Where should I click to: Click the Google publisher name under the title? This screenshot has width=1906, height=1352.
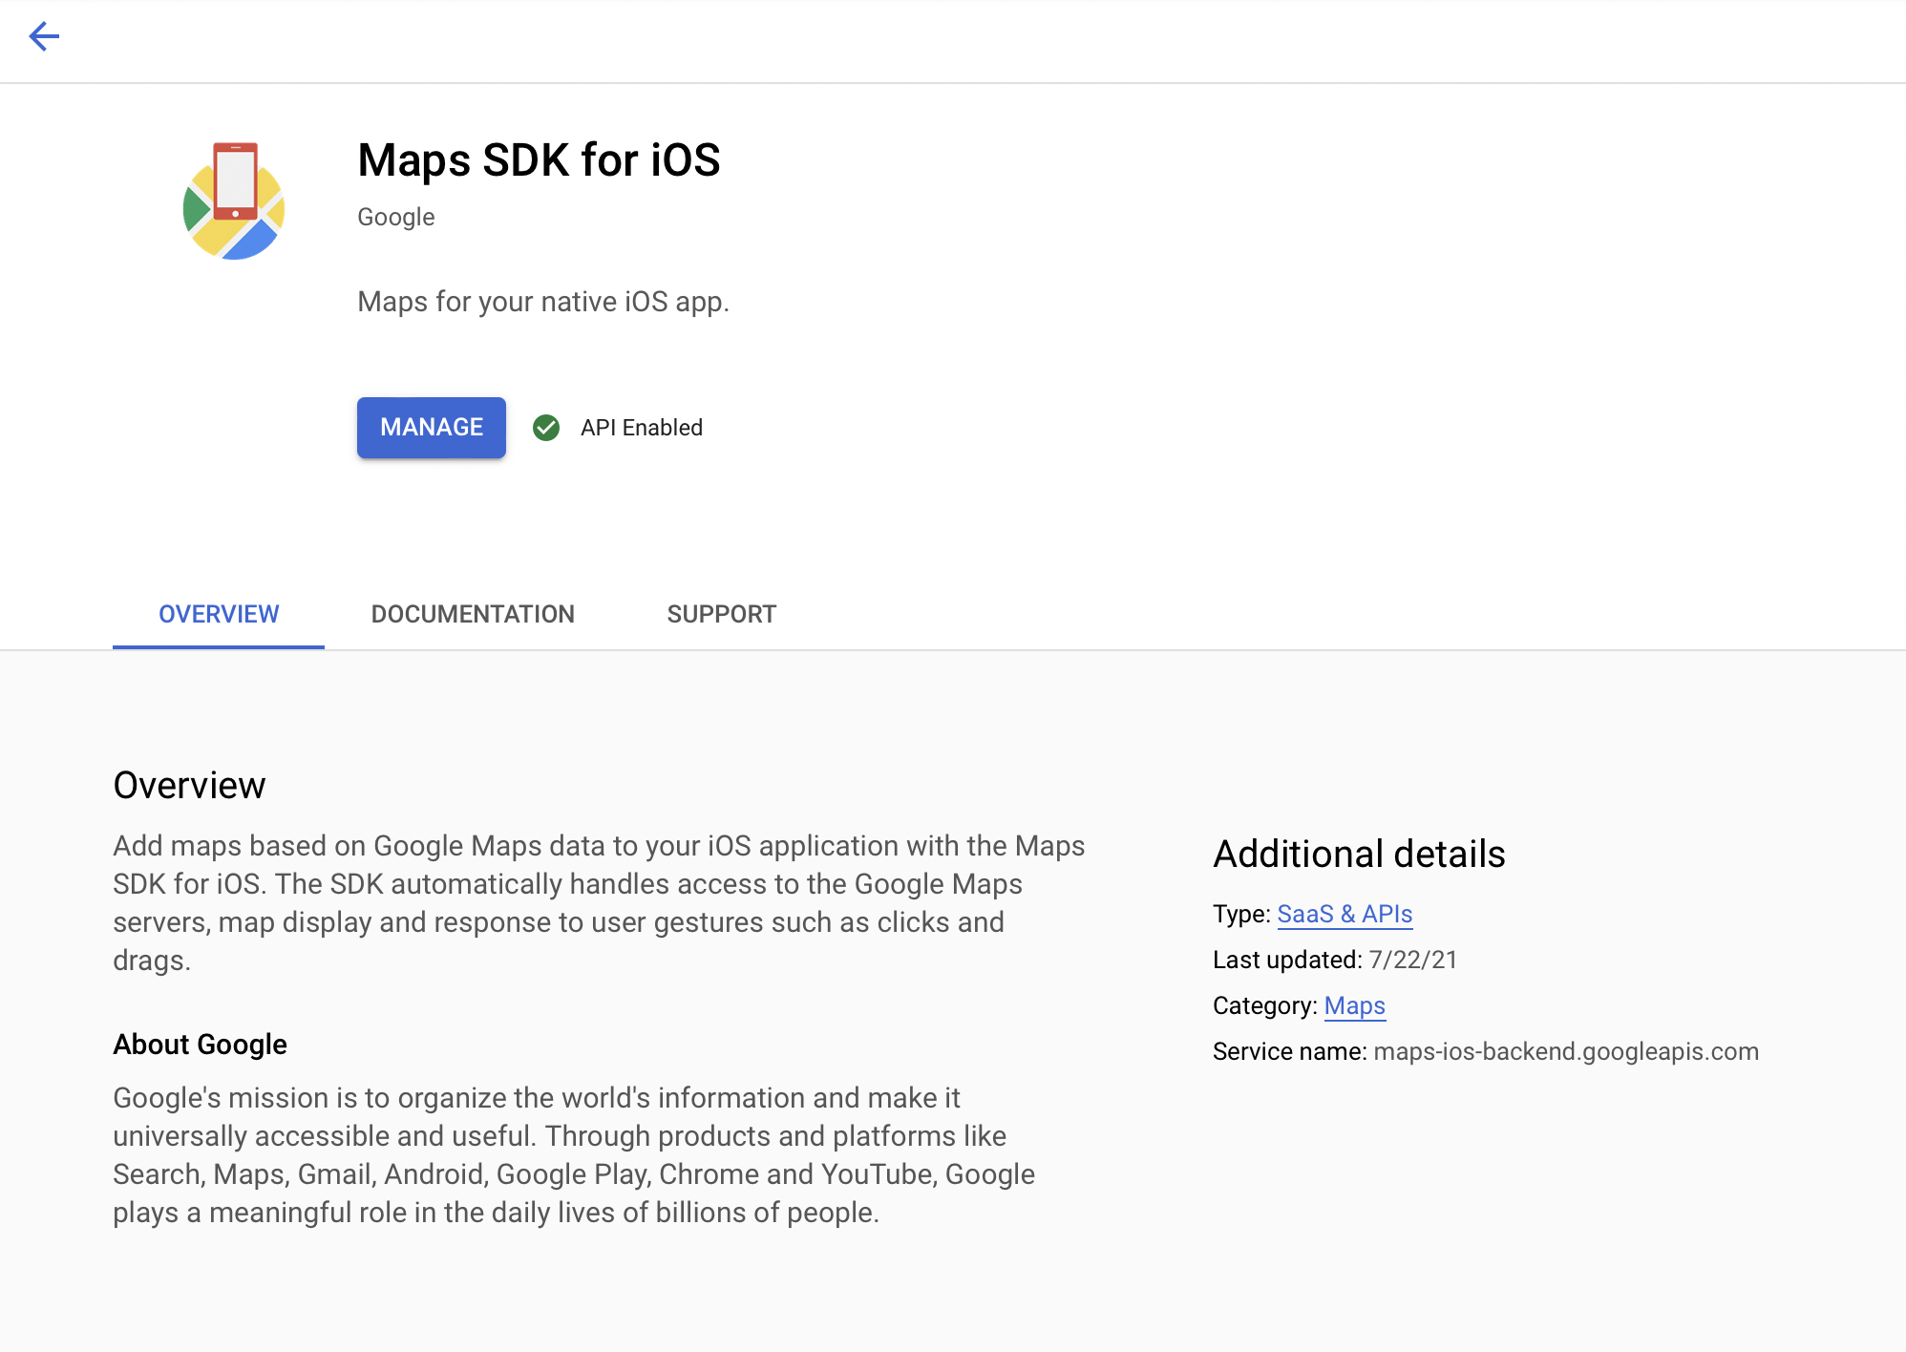point(395,217)
